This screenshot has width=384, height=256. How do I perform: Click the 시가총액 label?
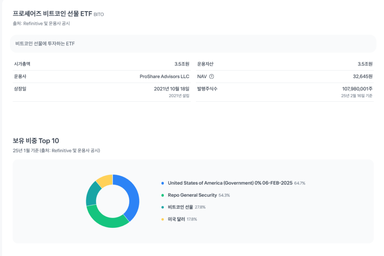22,64
